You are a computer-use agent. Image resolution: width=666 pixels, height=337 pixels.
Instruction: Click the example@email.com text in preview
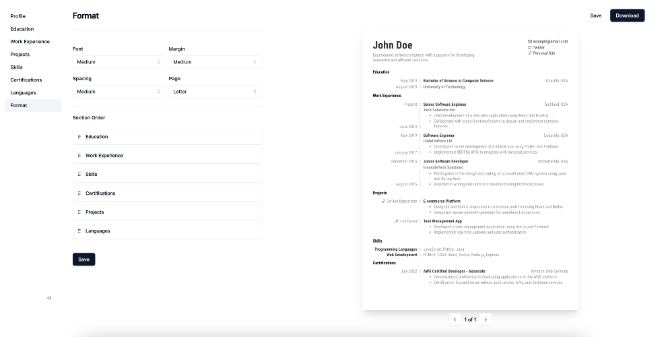[x=550, y=42]
